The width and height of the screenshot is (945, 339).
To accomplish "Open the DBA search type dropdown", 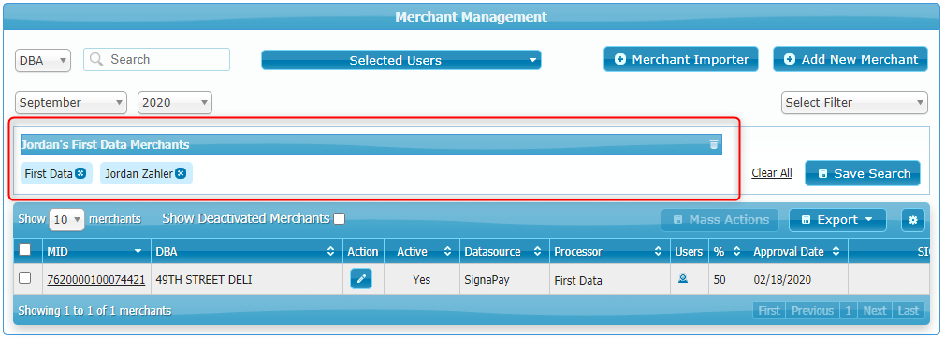I will click(x=43, y=60).
